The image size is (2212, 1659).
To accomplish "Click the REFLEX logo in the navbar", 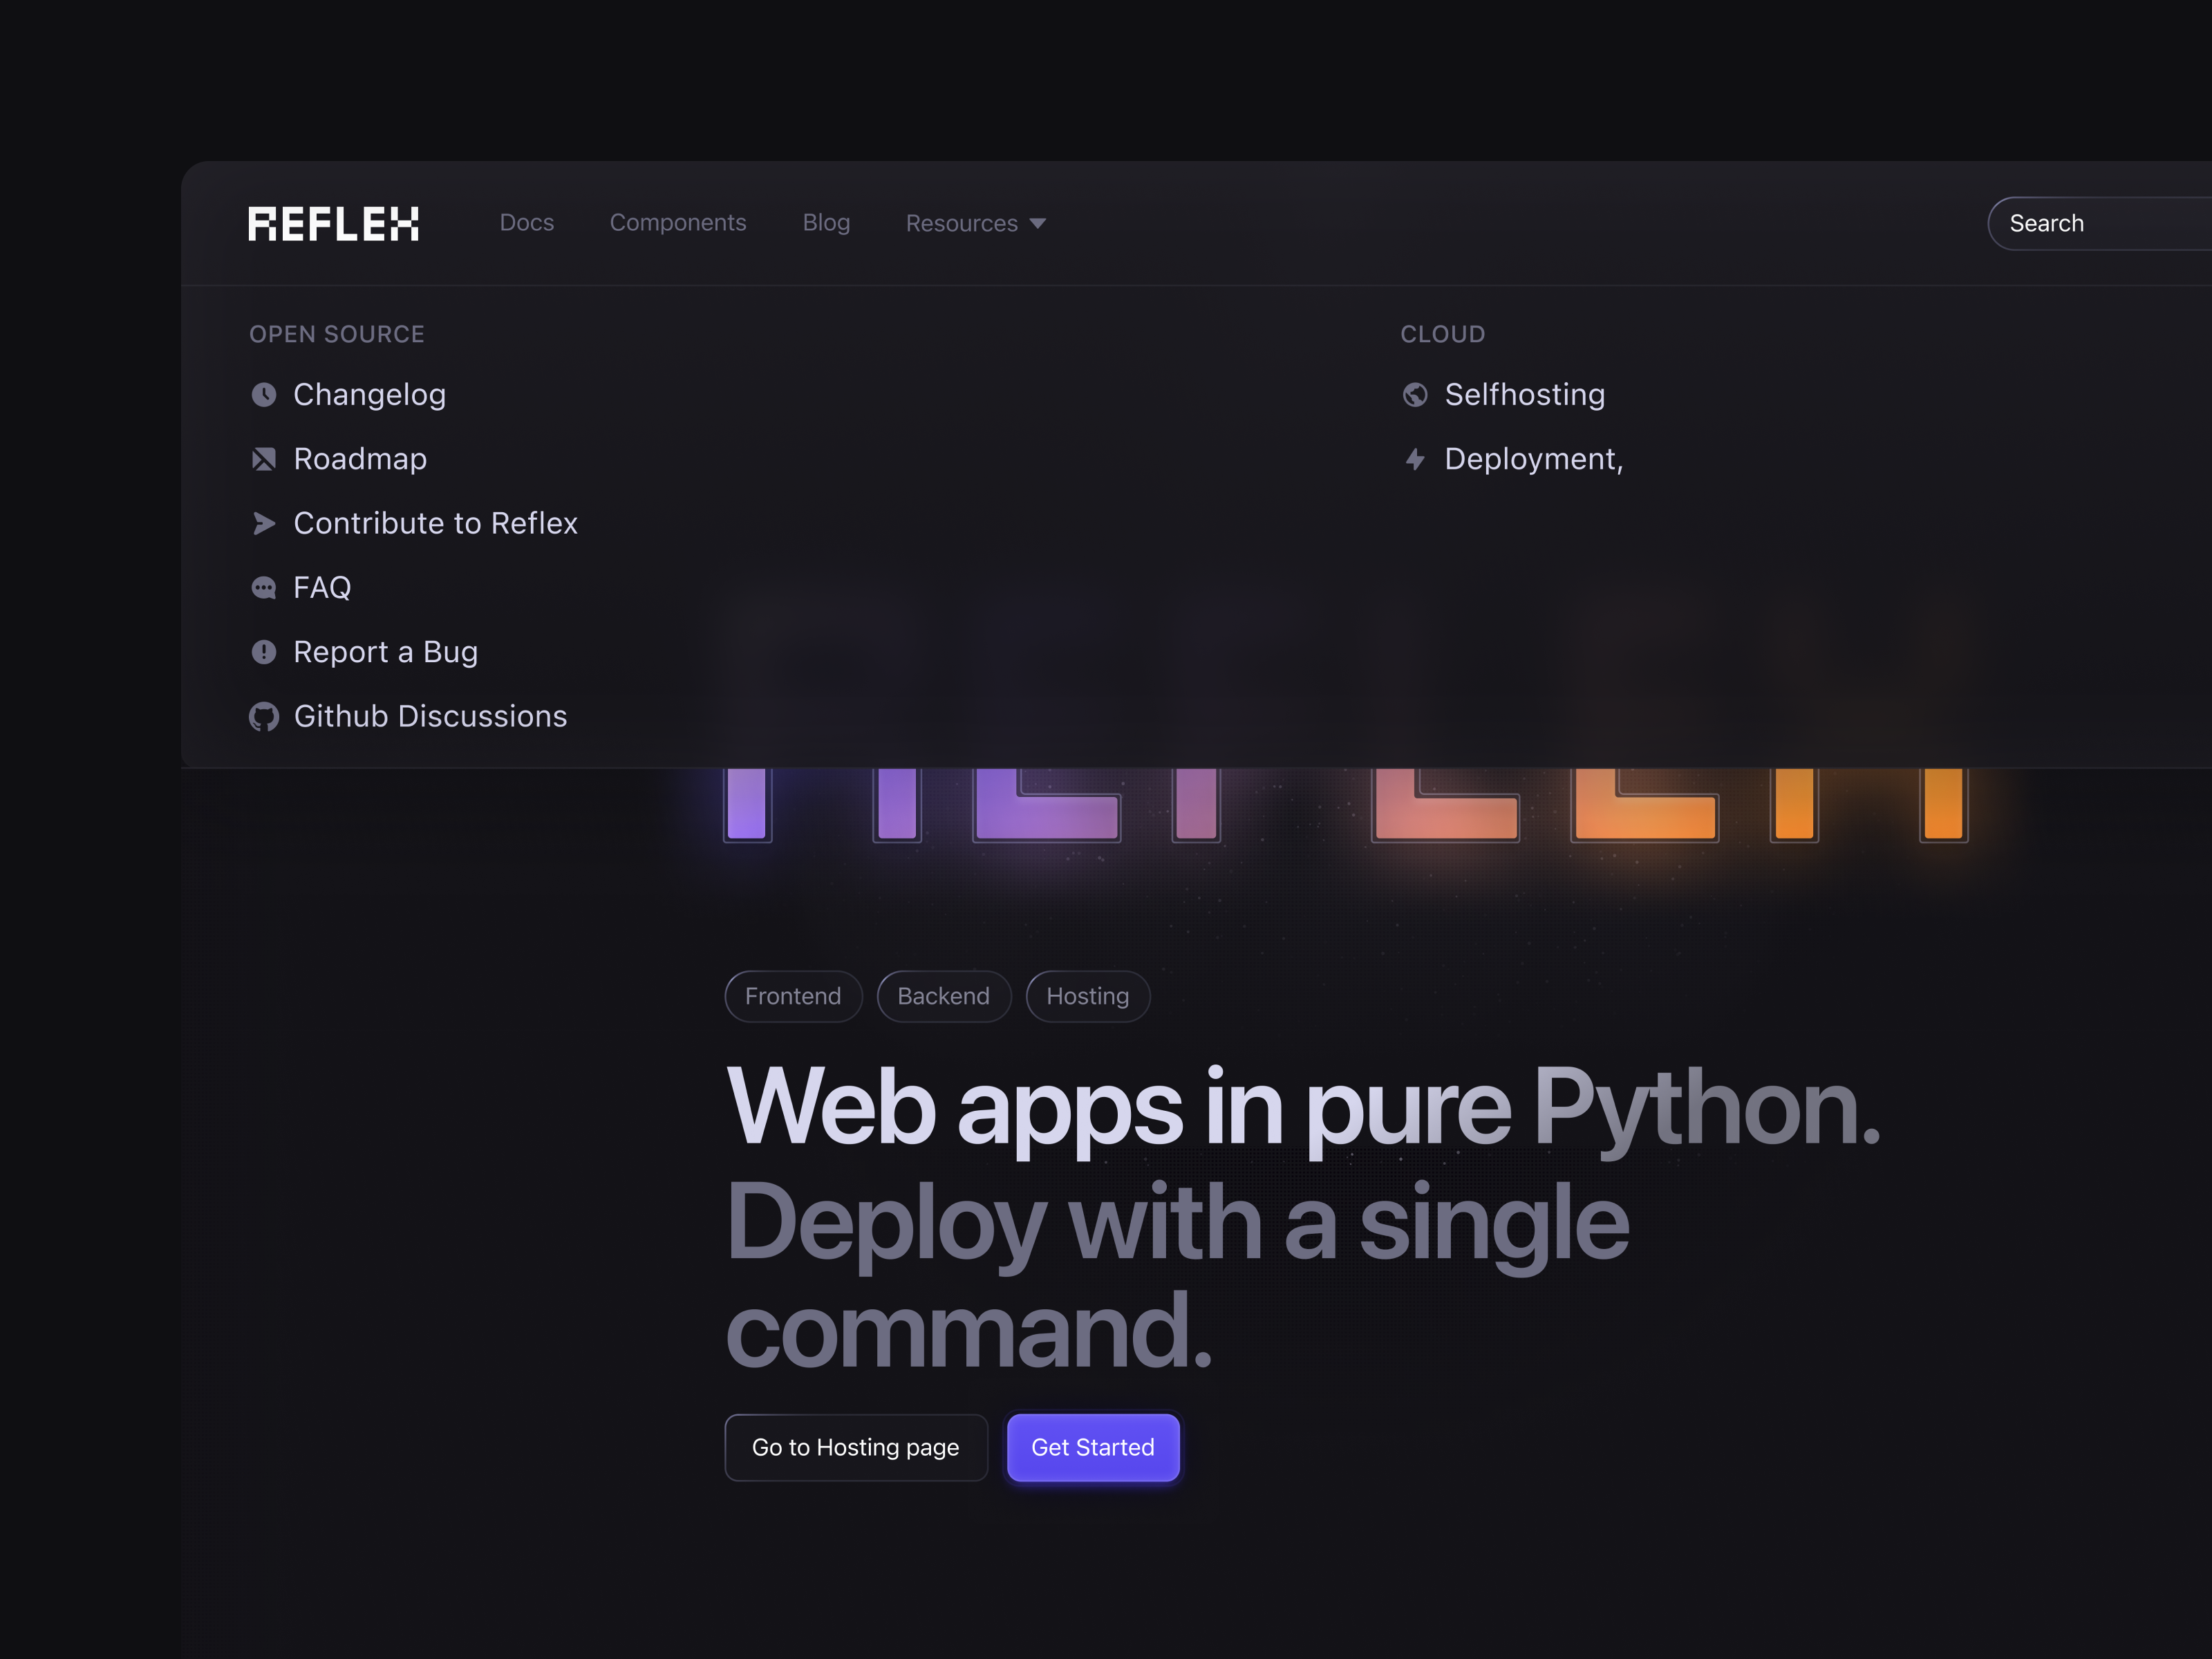I will 333,223.
